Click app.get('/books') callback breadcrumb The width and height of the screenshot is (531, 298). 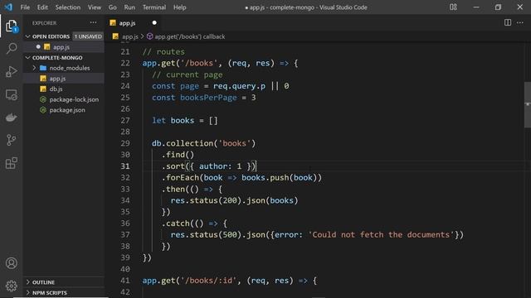(x=190, y=36)
